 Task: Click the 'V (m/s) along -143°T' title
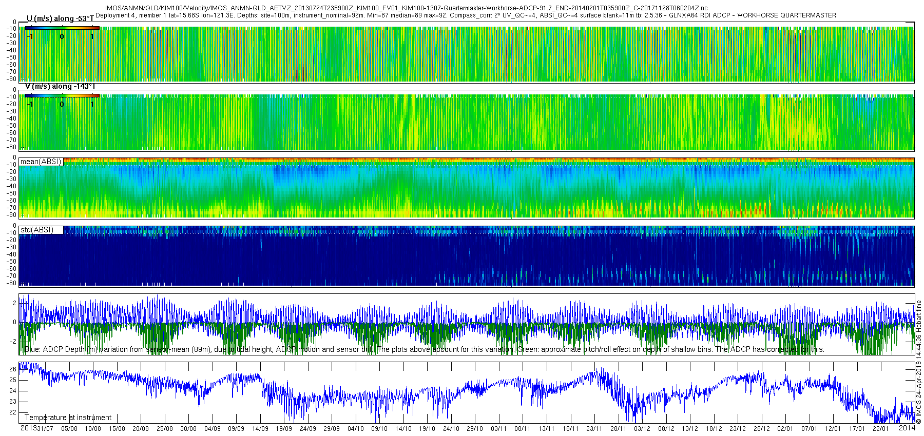coord(60,86)
